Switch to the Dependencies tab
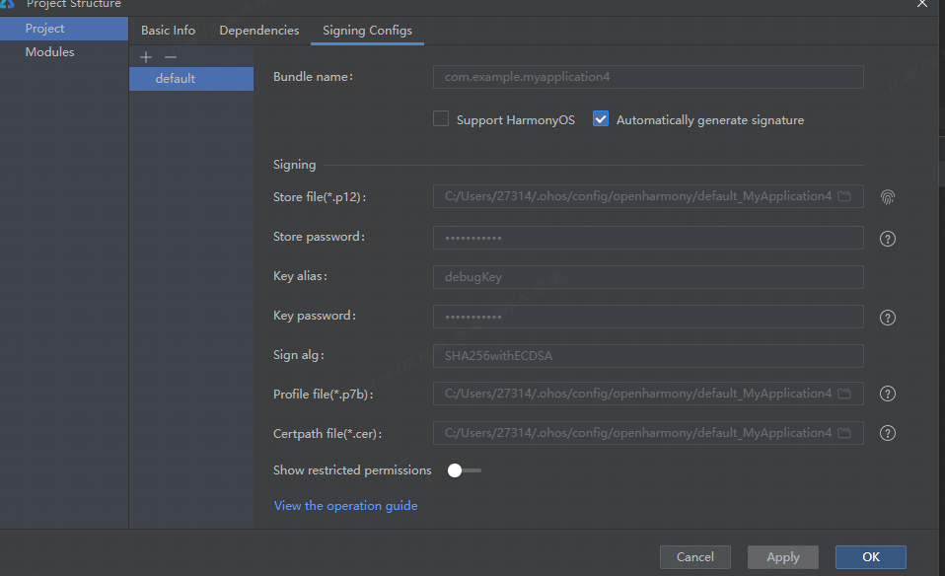This screenshot has height=576, width=945. (x=258, y=31)
